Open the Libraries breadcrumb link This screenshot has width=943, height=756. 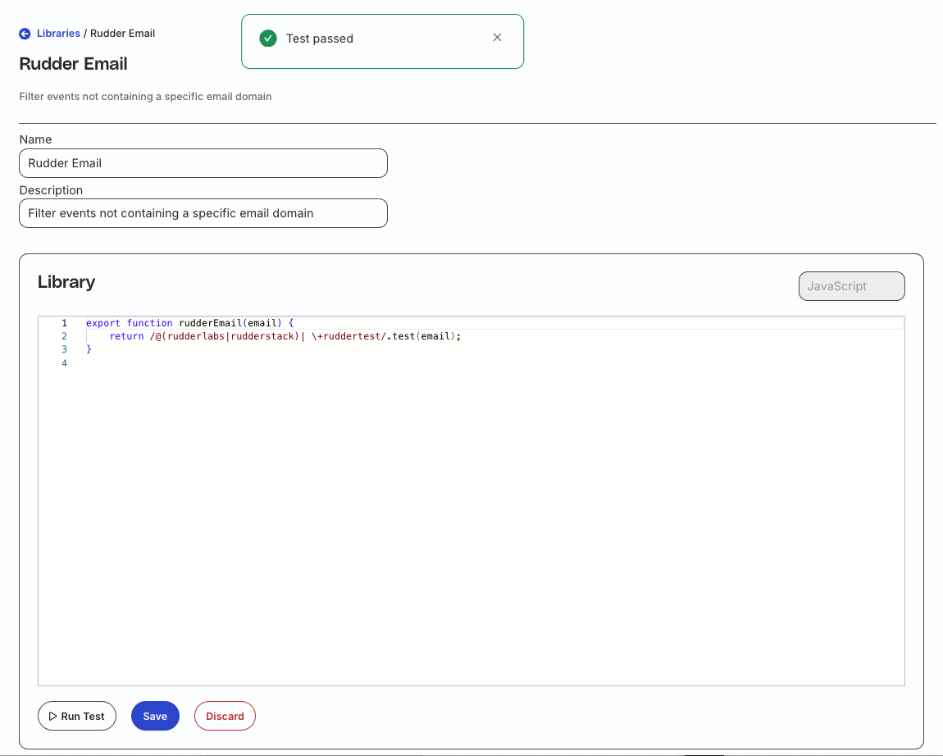[58, 34]
